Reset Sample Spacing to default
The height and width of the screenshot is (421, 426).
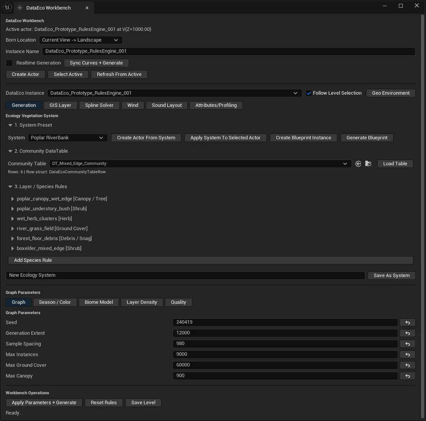click(408, 344)
